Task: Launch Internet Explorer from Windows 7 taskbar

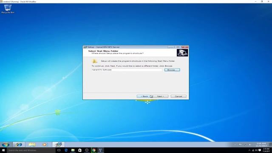Action: (19, 144)
